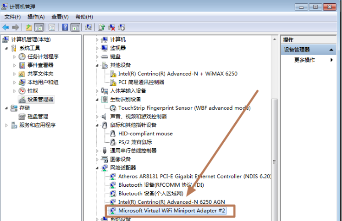This screenshot has width=342, height=221.
Task: Click the 磁盘管理 disk icon
Action: 22,116
